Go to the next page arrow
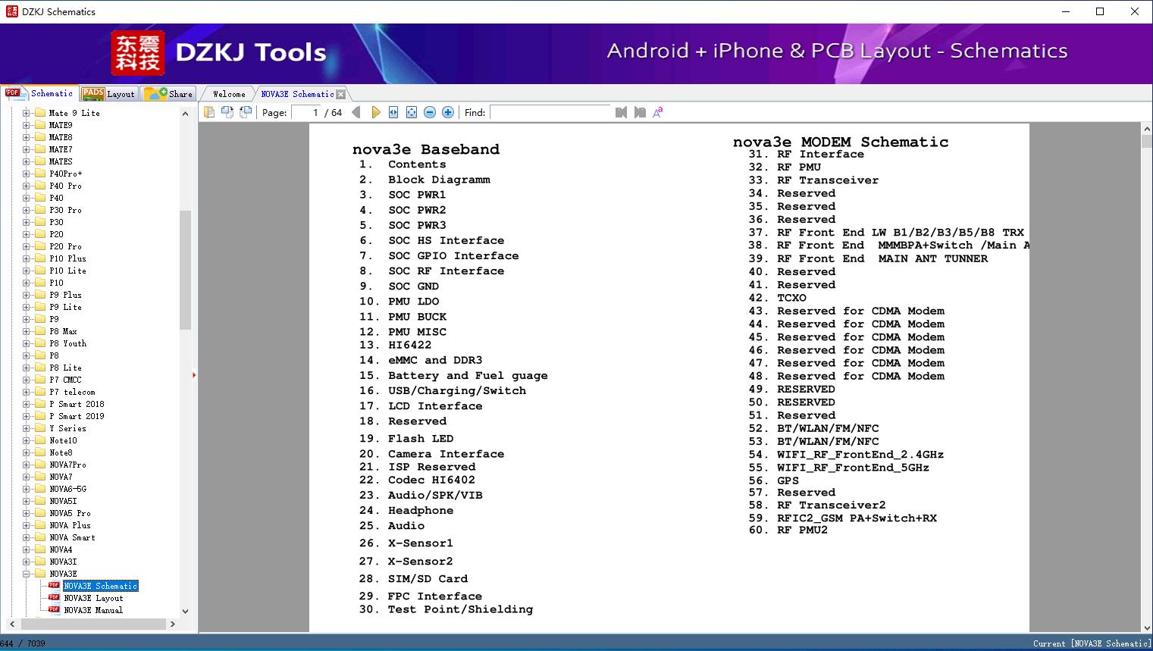Viewport: 1153px width, 651px height. pos(376,112)
